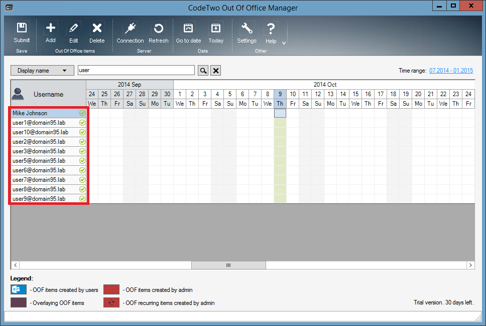Click the horizontal scrollbar left arrow
486x326 pixels.
[15, 265]
